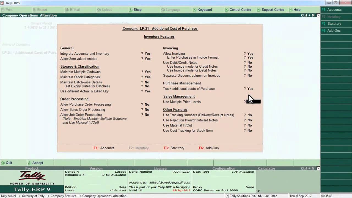Toggle Allow Sales Order Processing value
This screenshot has height=198, width=352.
(x=147, y=110)
